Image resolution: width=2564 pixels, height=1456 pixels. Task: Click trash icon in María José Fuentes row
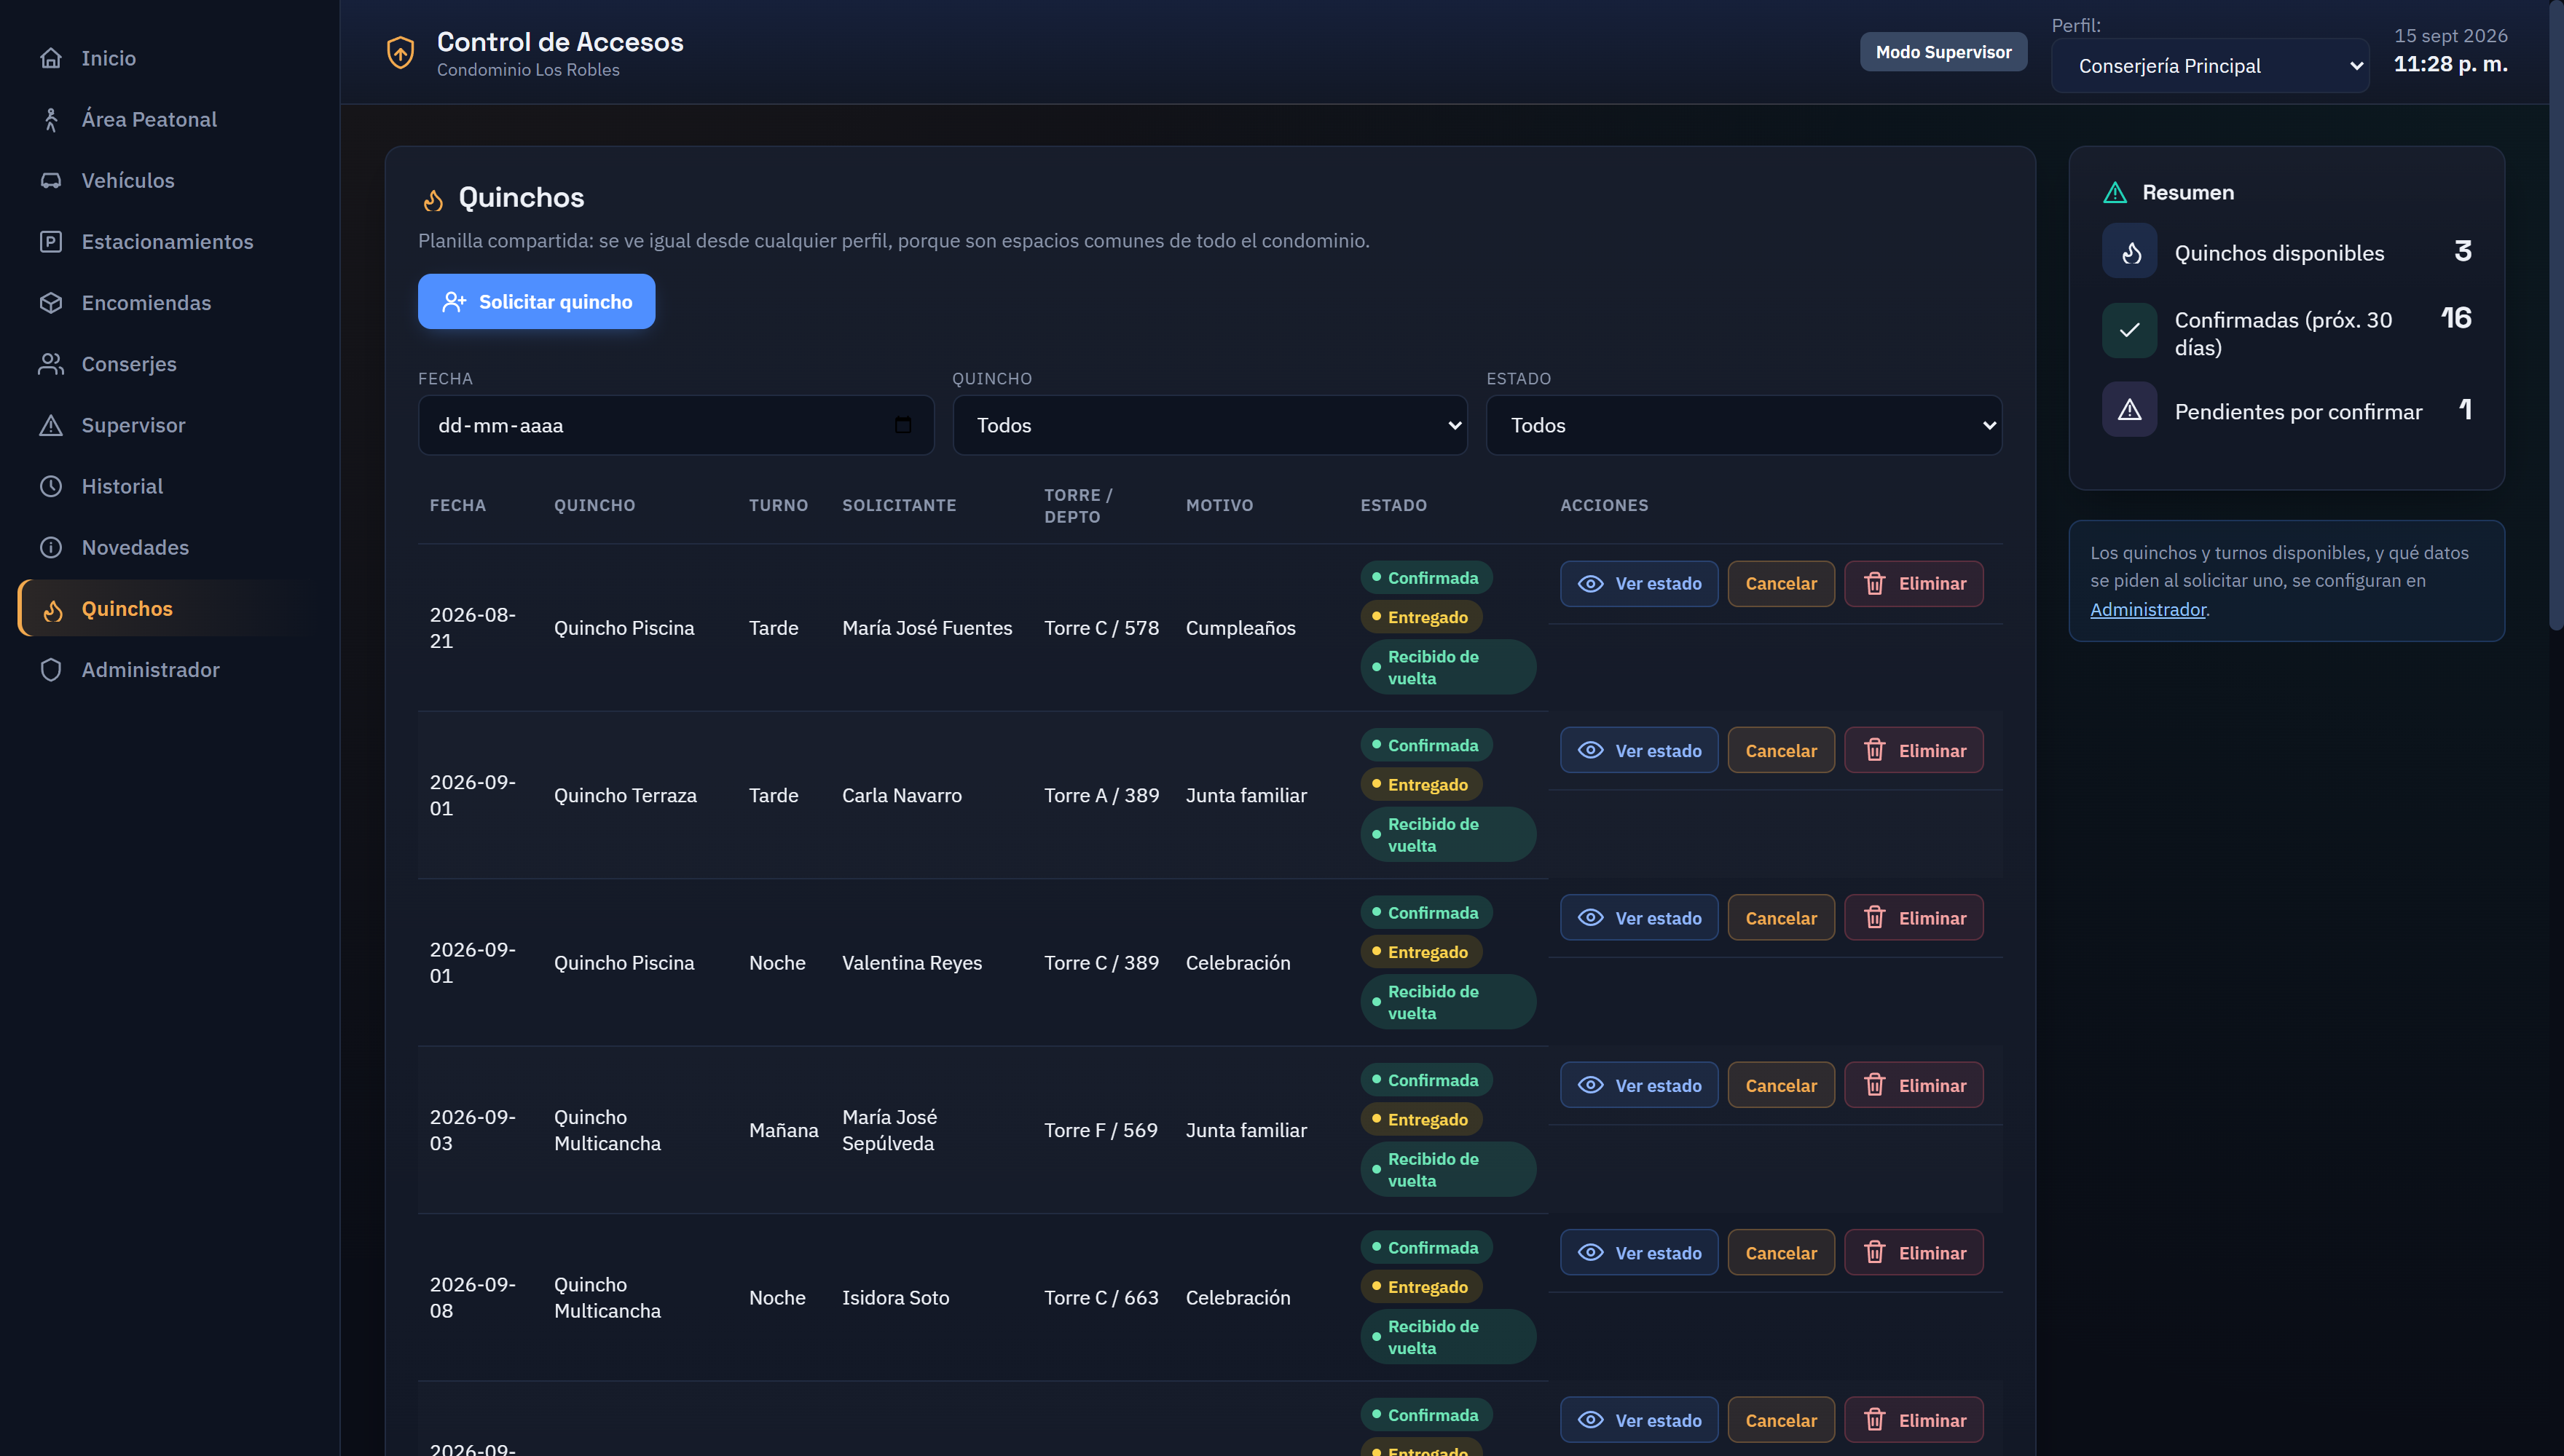click(x=1875, y=583)
